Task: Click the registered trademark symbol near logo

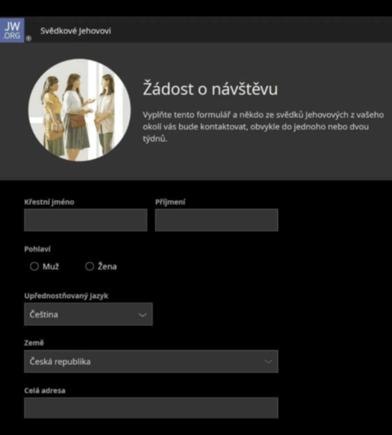Action: pos(28,39)
